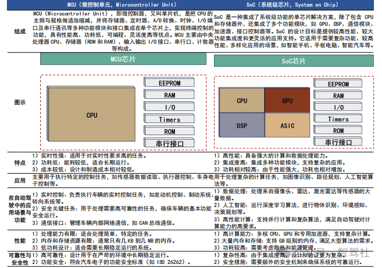Viewport: 382px width, 268px height.
Task: Click the RAM box in SoC diagram
Action: click(338, 95)
